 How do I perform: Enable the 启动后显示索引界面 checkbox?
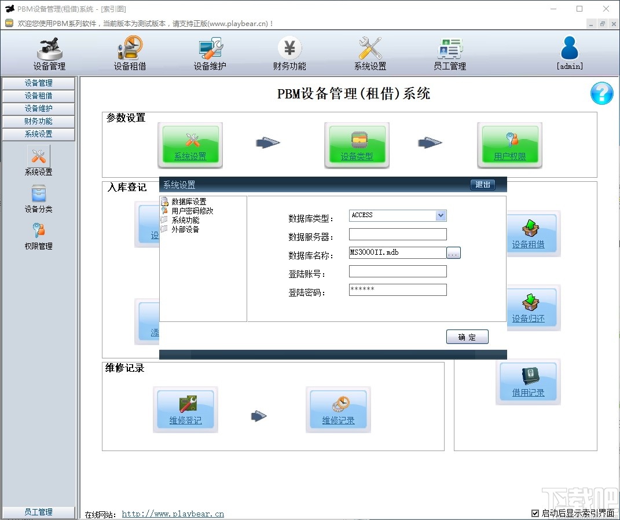point(534,512)
